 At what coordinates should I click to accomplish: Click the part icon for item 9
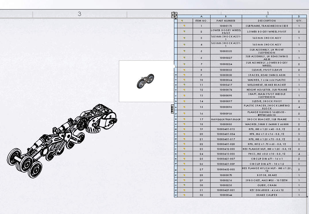tap(184, 75)
